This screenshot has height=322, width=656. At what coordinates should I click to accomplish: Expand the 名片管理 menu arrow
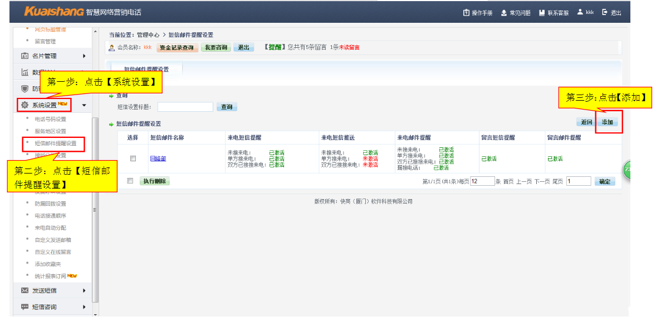coord(84,56)
